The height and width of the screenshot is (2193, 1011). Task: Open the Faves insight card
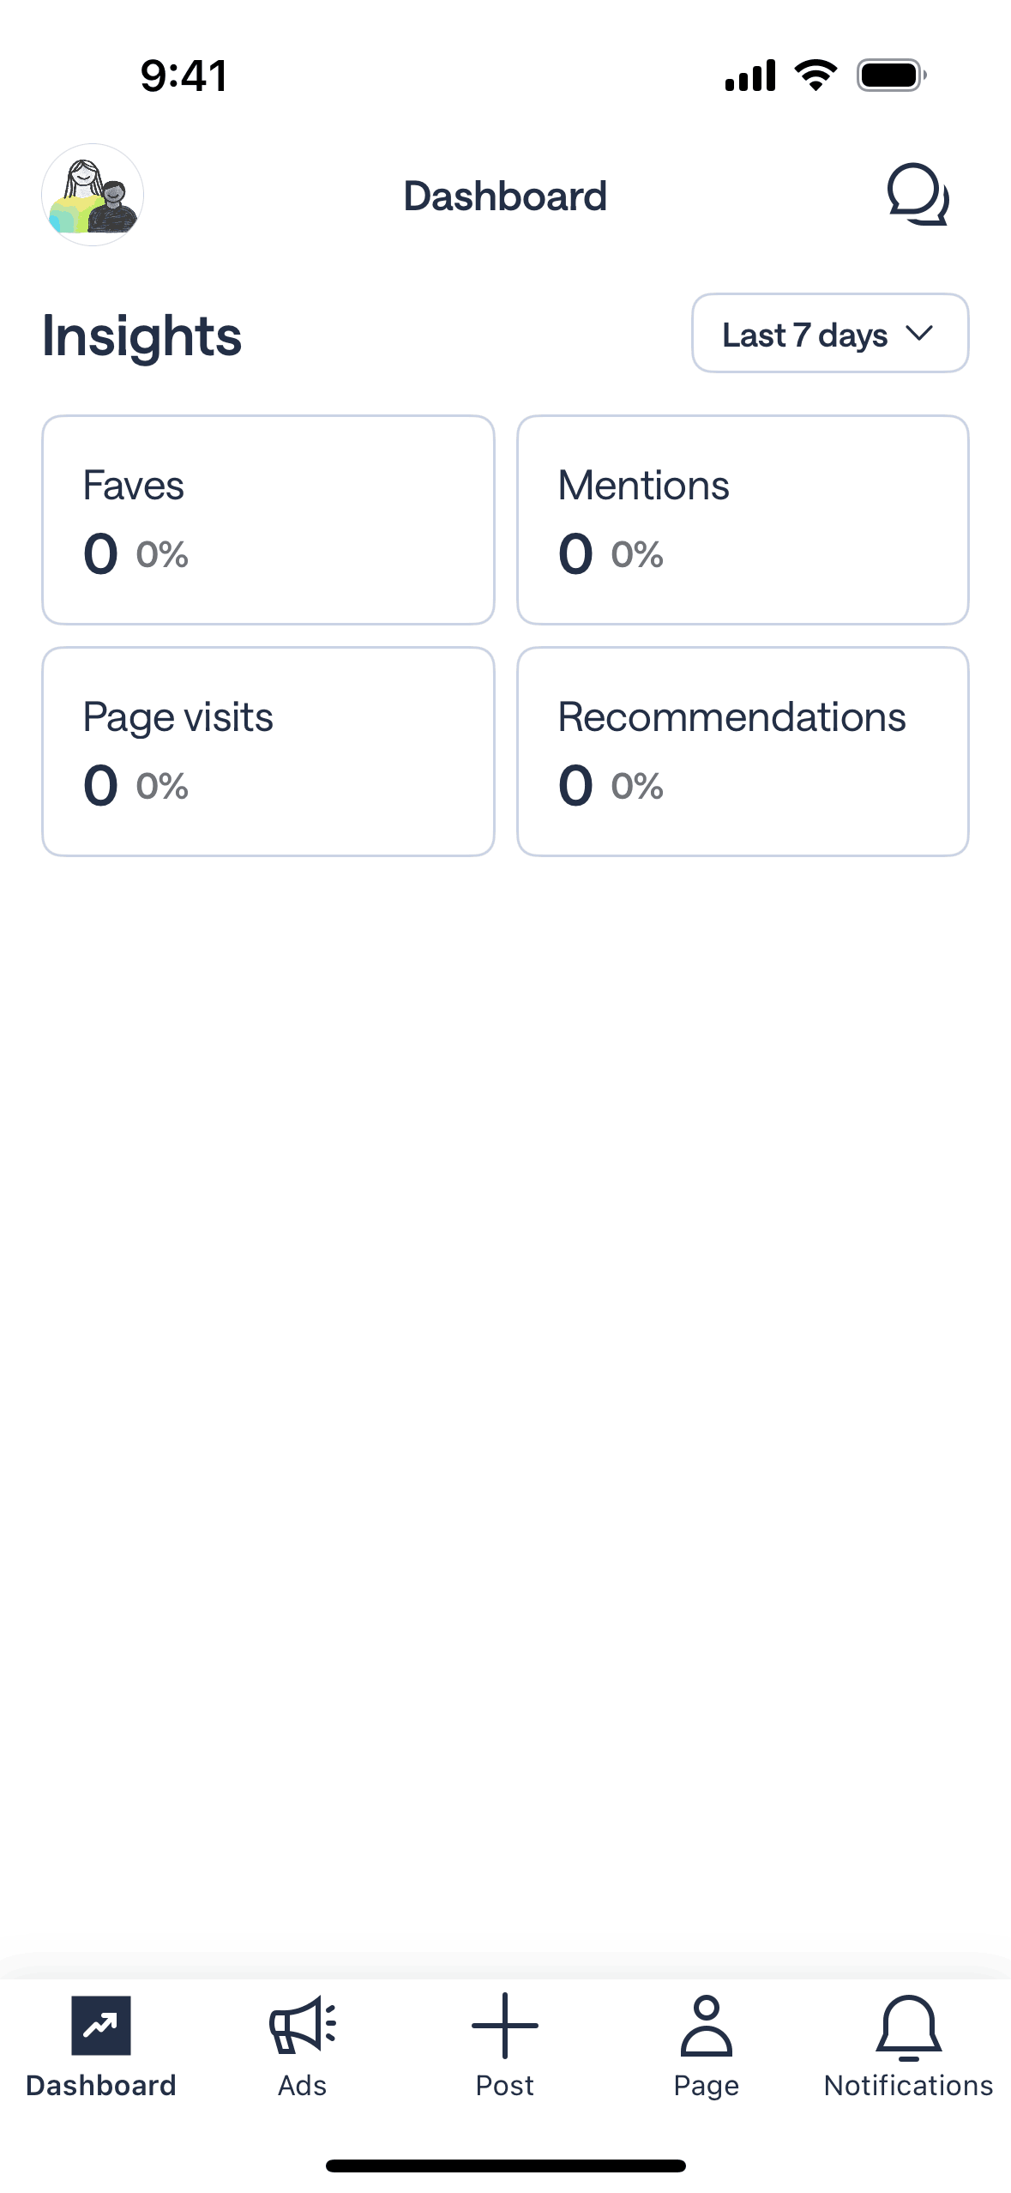(x=268, y=520)
